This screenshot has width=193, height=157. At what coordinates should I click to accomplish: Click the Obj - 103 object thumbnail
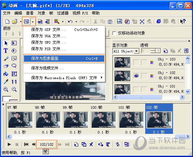[122, 62]
